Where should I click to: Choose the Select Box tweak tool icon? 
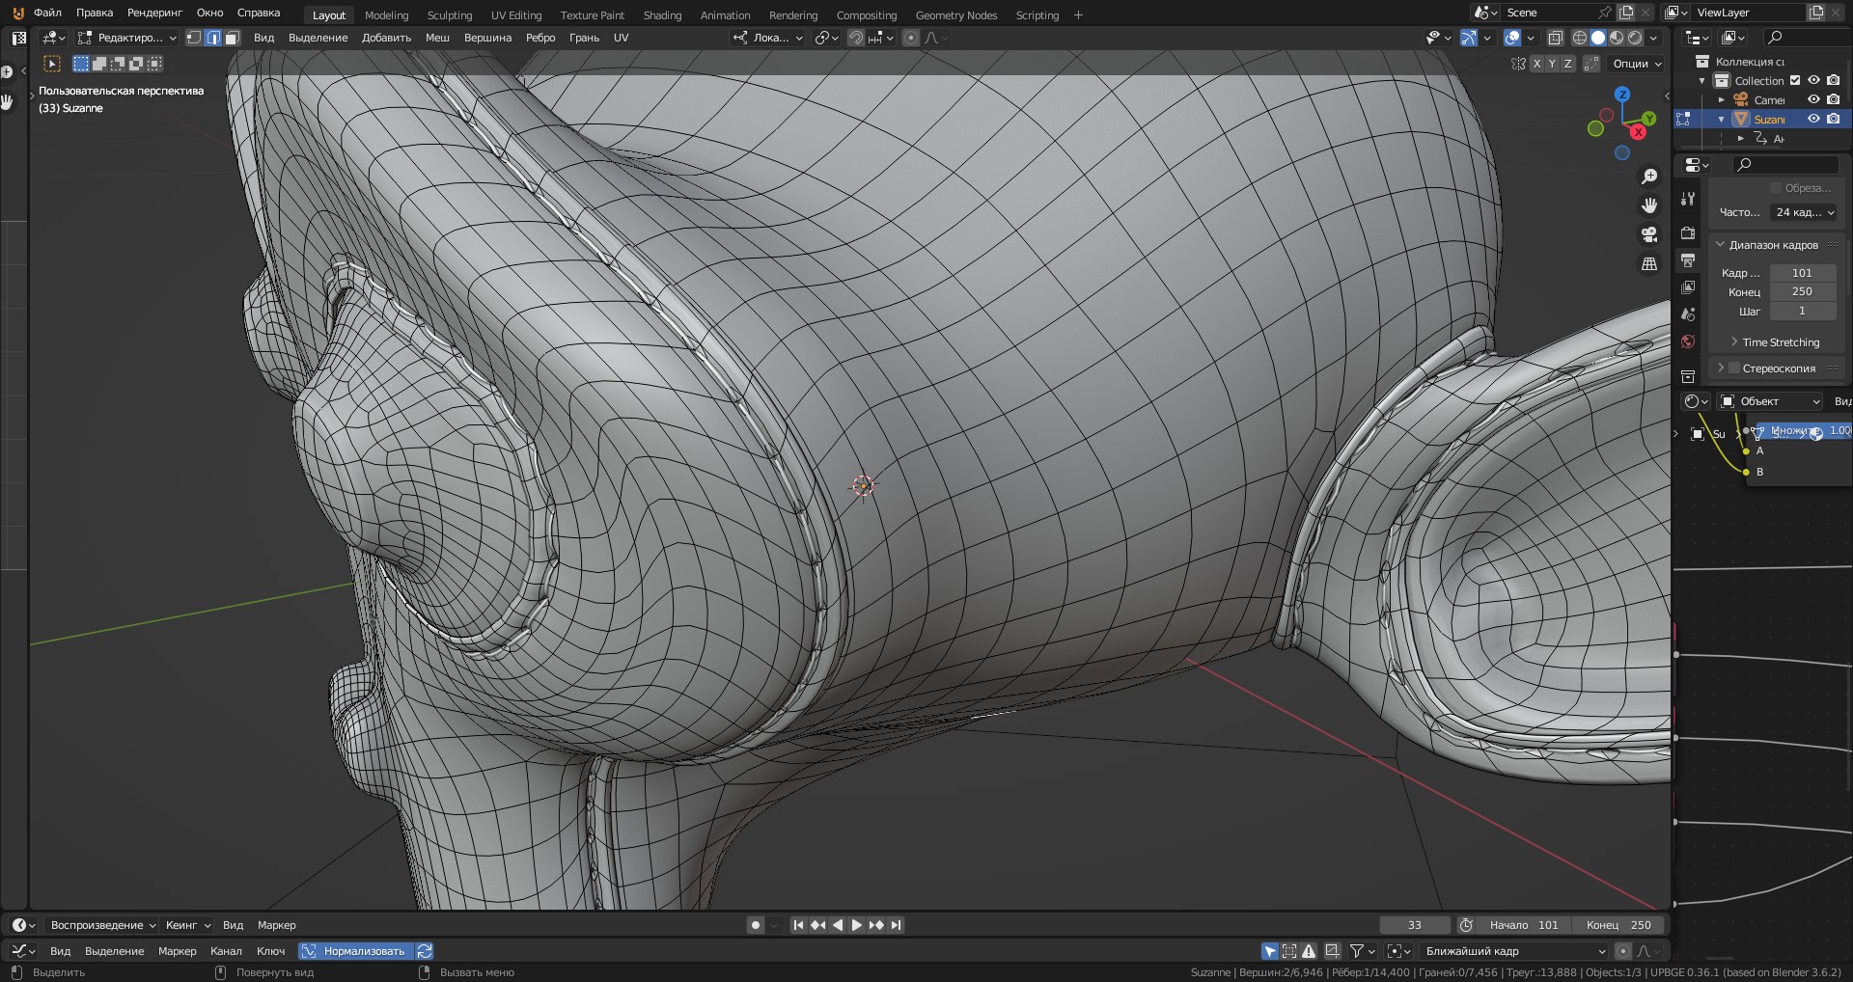(52, 64)
